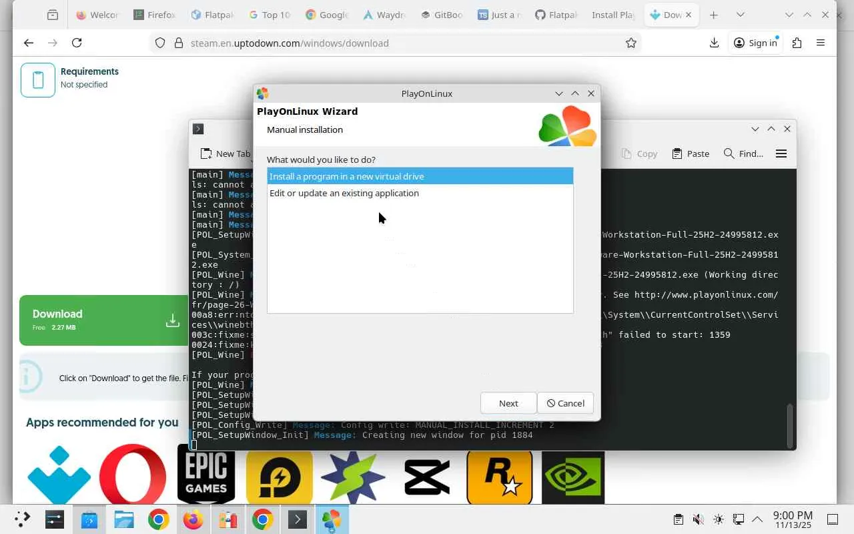This screenshot has height=534, width=854.
Task: Switch to the GitBook tab
Action: click(441, 15)
